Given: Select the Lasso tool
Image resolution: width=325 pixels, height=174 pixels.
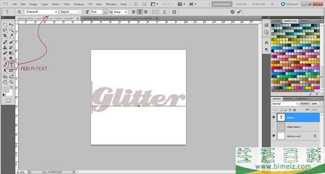Looking at the screenshot, I should pos(5,30).
